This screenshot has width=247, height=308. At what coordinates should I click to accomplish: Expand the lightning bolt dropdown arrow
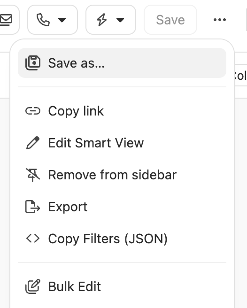click(120, 20)
